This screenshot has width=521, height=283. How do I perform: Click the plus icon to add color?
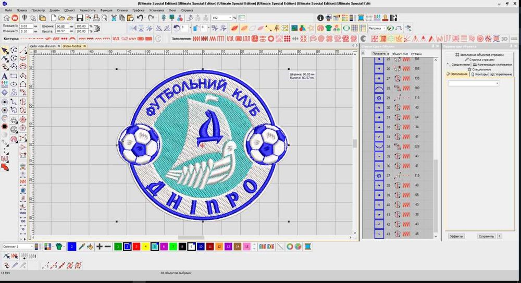click(x=99, y=247)
